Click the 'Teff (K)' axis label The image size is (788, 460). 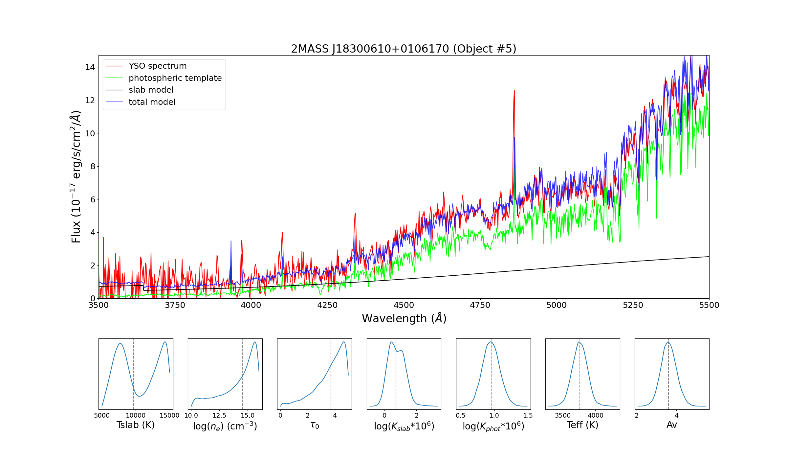click(x=582, y=425)
